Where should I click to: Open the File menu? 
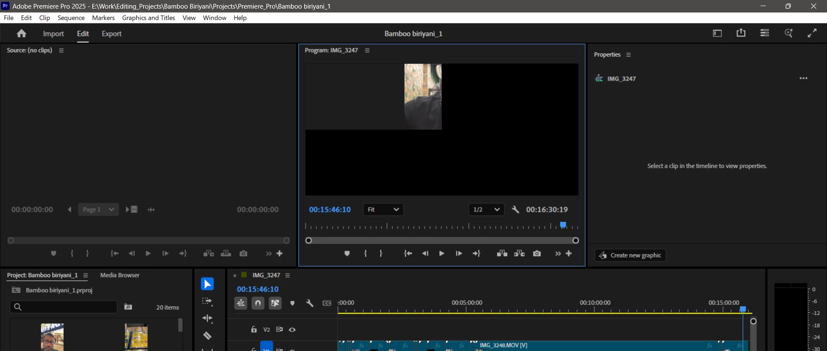9,18
